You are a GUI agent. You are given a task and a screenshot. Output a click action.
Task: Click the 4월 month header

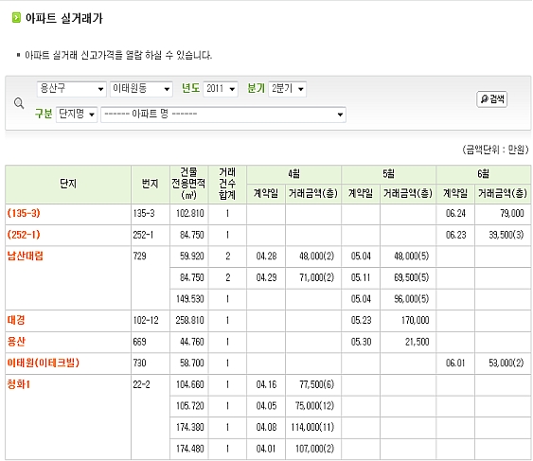coord(294,174)
